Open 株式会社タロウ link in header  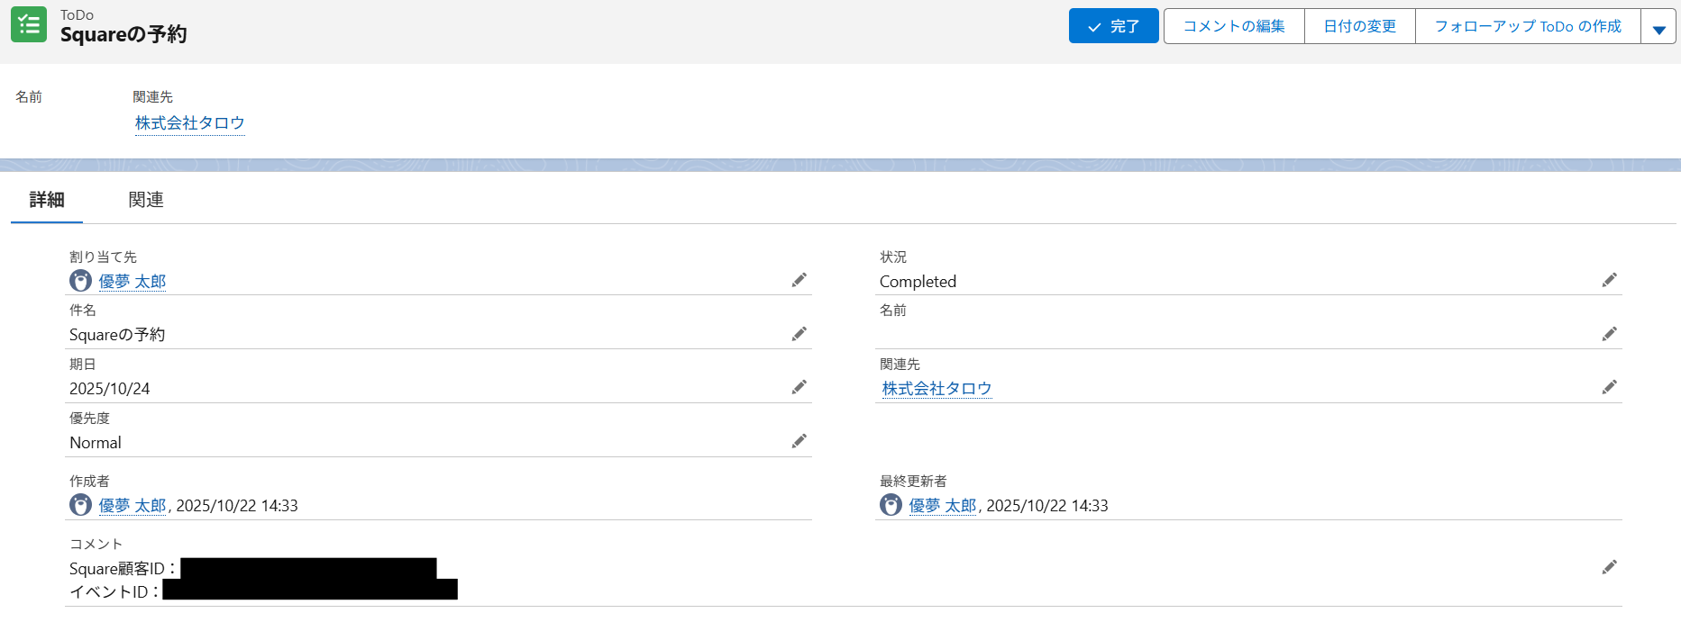point(190,123)
